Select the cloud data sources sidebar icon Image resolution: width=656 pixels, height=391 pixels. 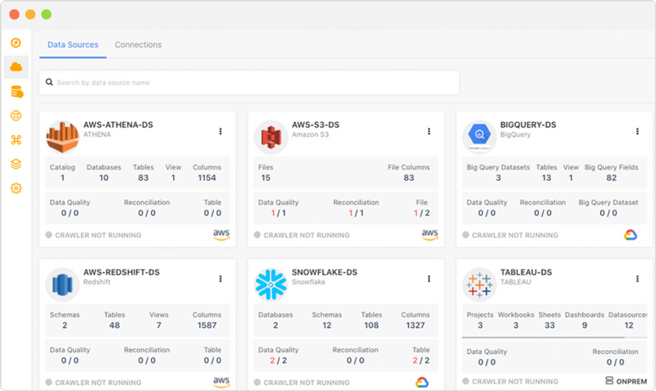pos(16,66)
